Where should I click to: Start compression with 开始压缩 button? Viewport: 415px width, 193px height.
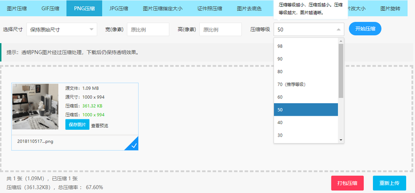(x=365, y=29)
